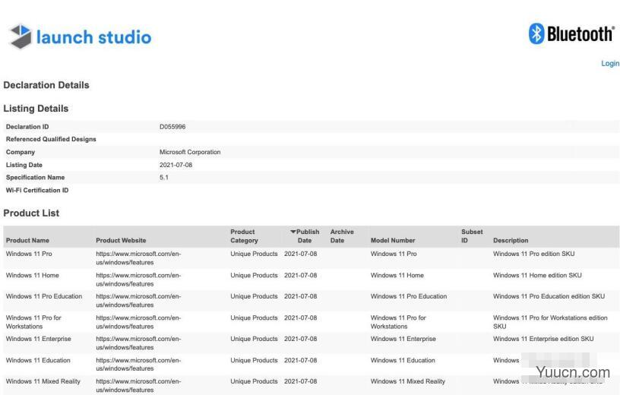Click the Product Website column header
The height and width of the screenshot is (395, 620).
click(x=121, y=240)
